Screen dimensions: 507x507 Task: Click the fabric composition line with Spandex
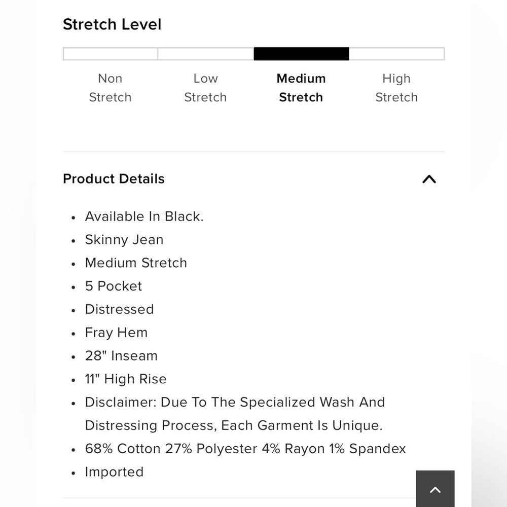tap(245, 449)
